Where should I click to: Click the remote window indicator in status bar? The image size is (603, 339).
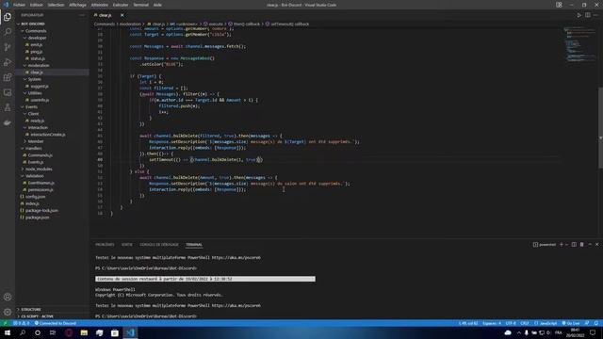(5, 323)
